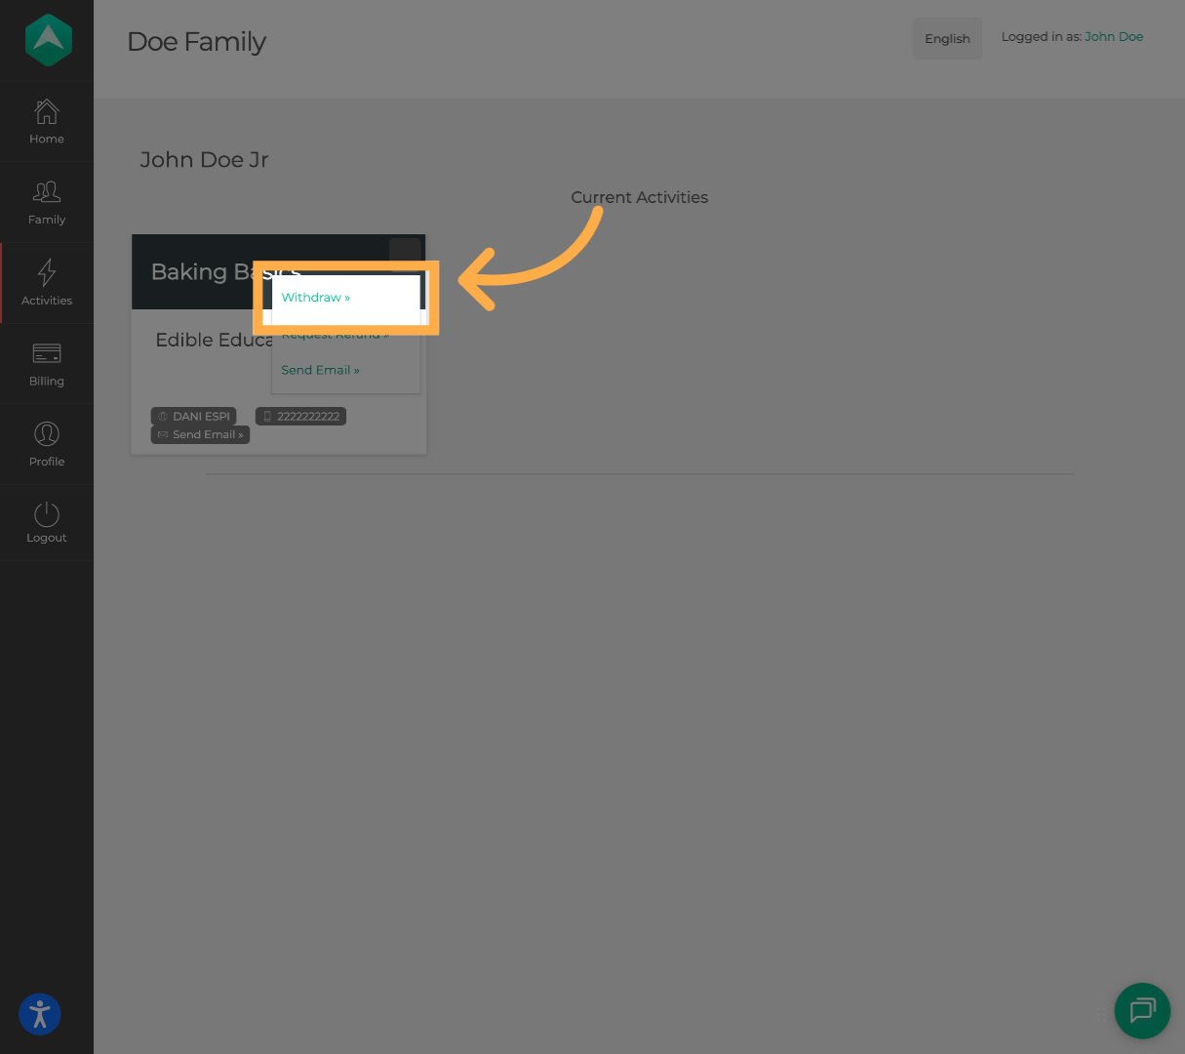This screenshot has height=1054, width=1185.
Task: Select Withdraw from the activity menu
Action: [x=315, y=298]
